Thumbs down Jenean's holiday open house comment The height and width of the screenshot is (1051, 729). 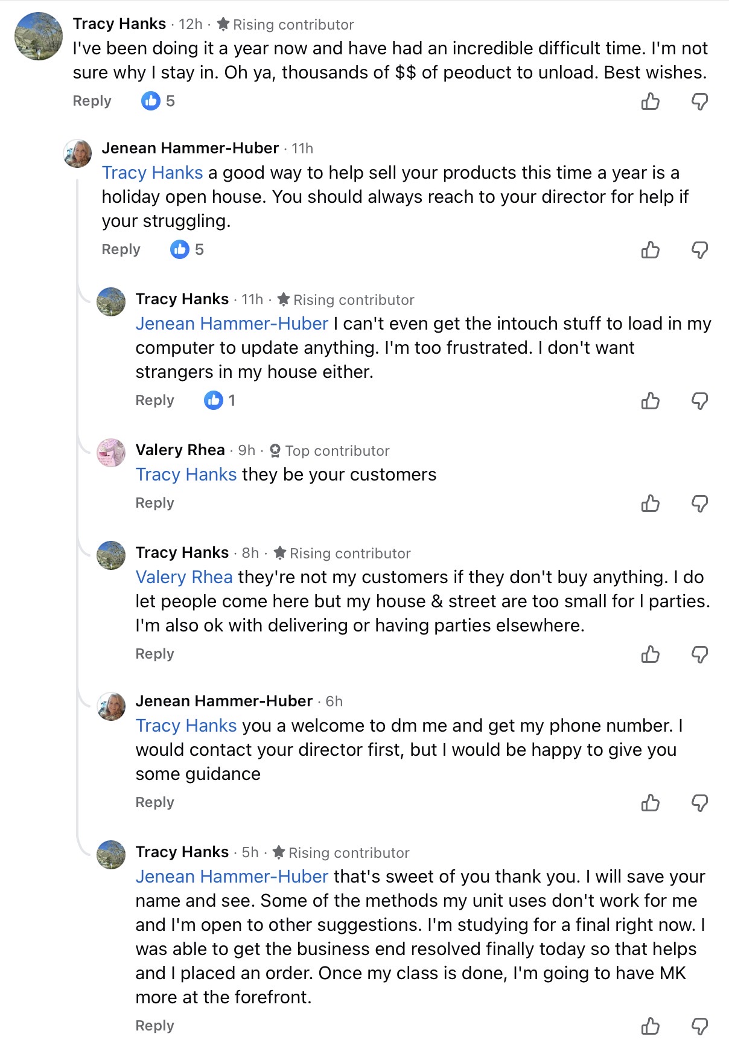coord(699,250)
